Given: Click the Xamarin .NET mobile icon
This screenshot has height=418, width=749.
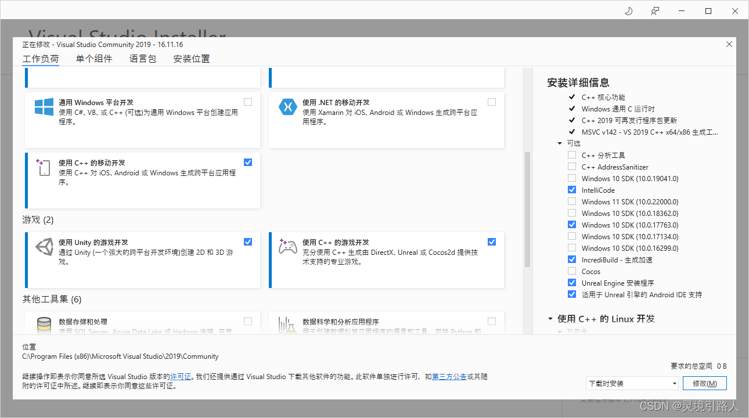Looking at the screenshot, I should (288, 107).
